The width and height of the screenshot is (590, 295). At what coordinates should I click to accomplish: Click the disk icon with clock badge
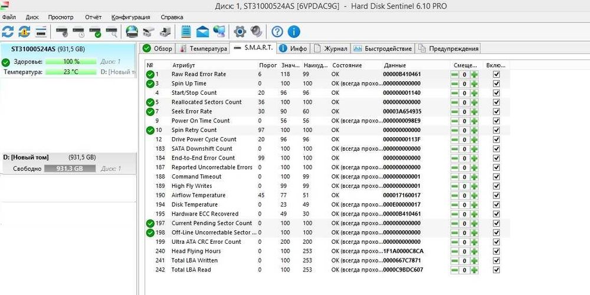click(x=78, y=32)
